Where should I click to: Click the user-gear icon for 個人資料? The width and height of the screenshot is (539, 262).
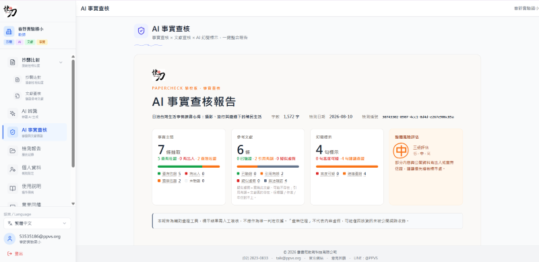[13, 170]
